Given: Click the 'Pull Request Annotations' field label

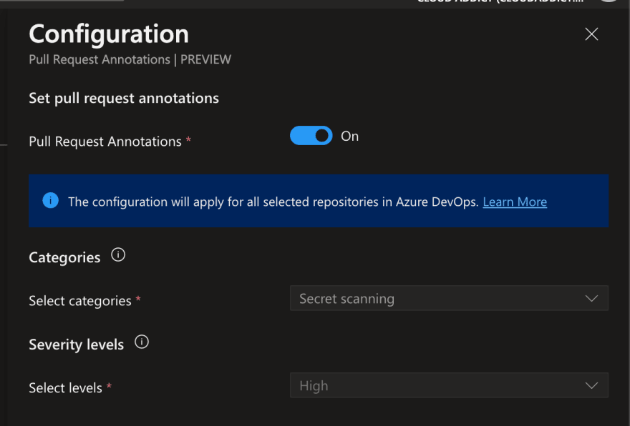Looking at the screenshot, I should [105, 142].
